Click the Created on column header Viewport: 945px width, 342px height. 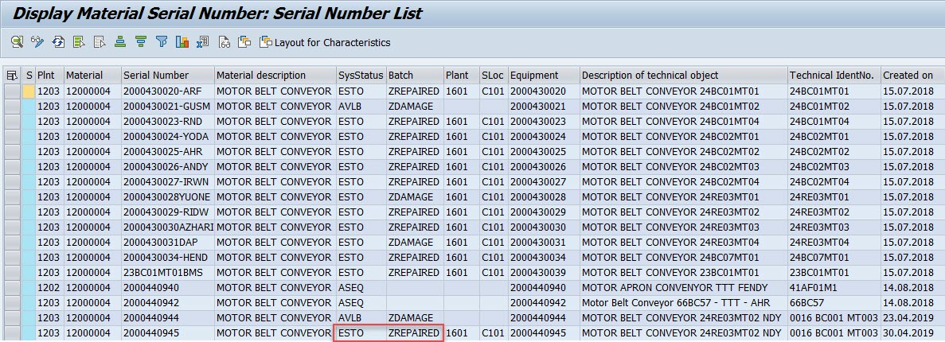click(908, 76)
